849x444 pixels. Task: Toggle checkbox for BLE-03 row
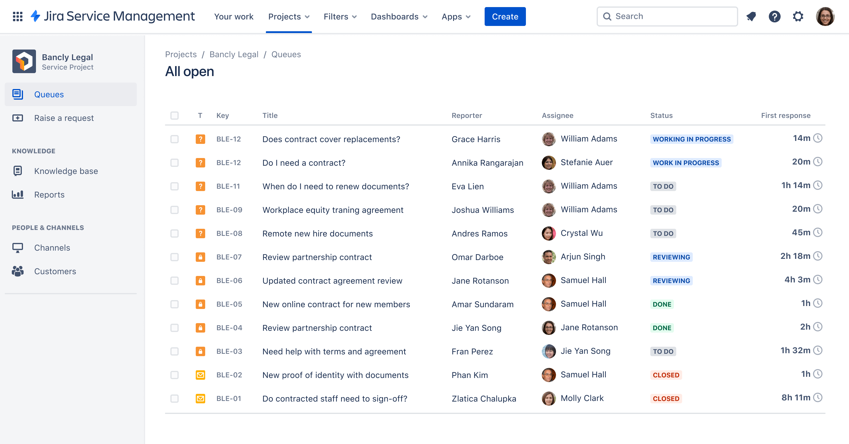(175, 351)
